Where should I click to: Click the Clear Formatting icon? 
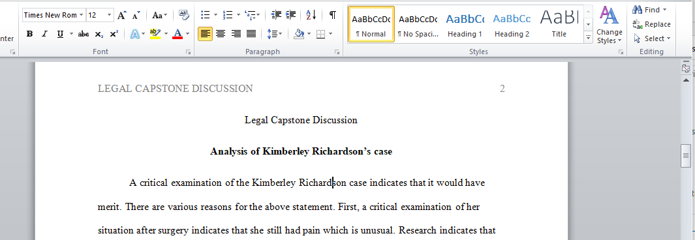[x=183, y=16]
